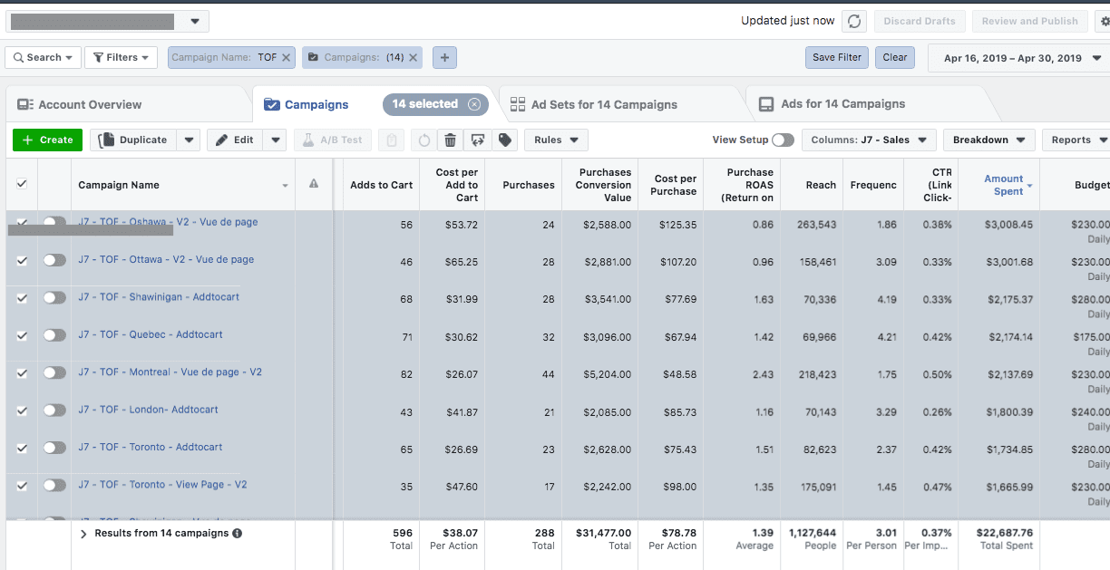Open the Breakdown dropdown
The image size is (1110, 570).
[988, 140]
